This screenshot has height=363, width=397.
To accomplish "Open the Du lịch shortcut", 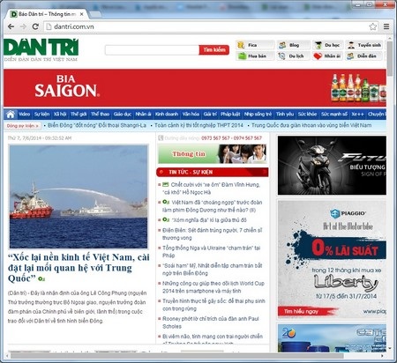I will point(294,56).
